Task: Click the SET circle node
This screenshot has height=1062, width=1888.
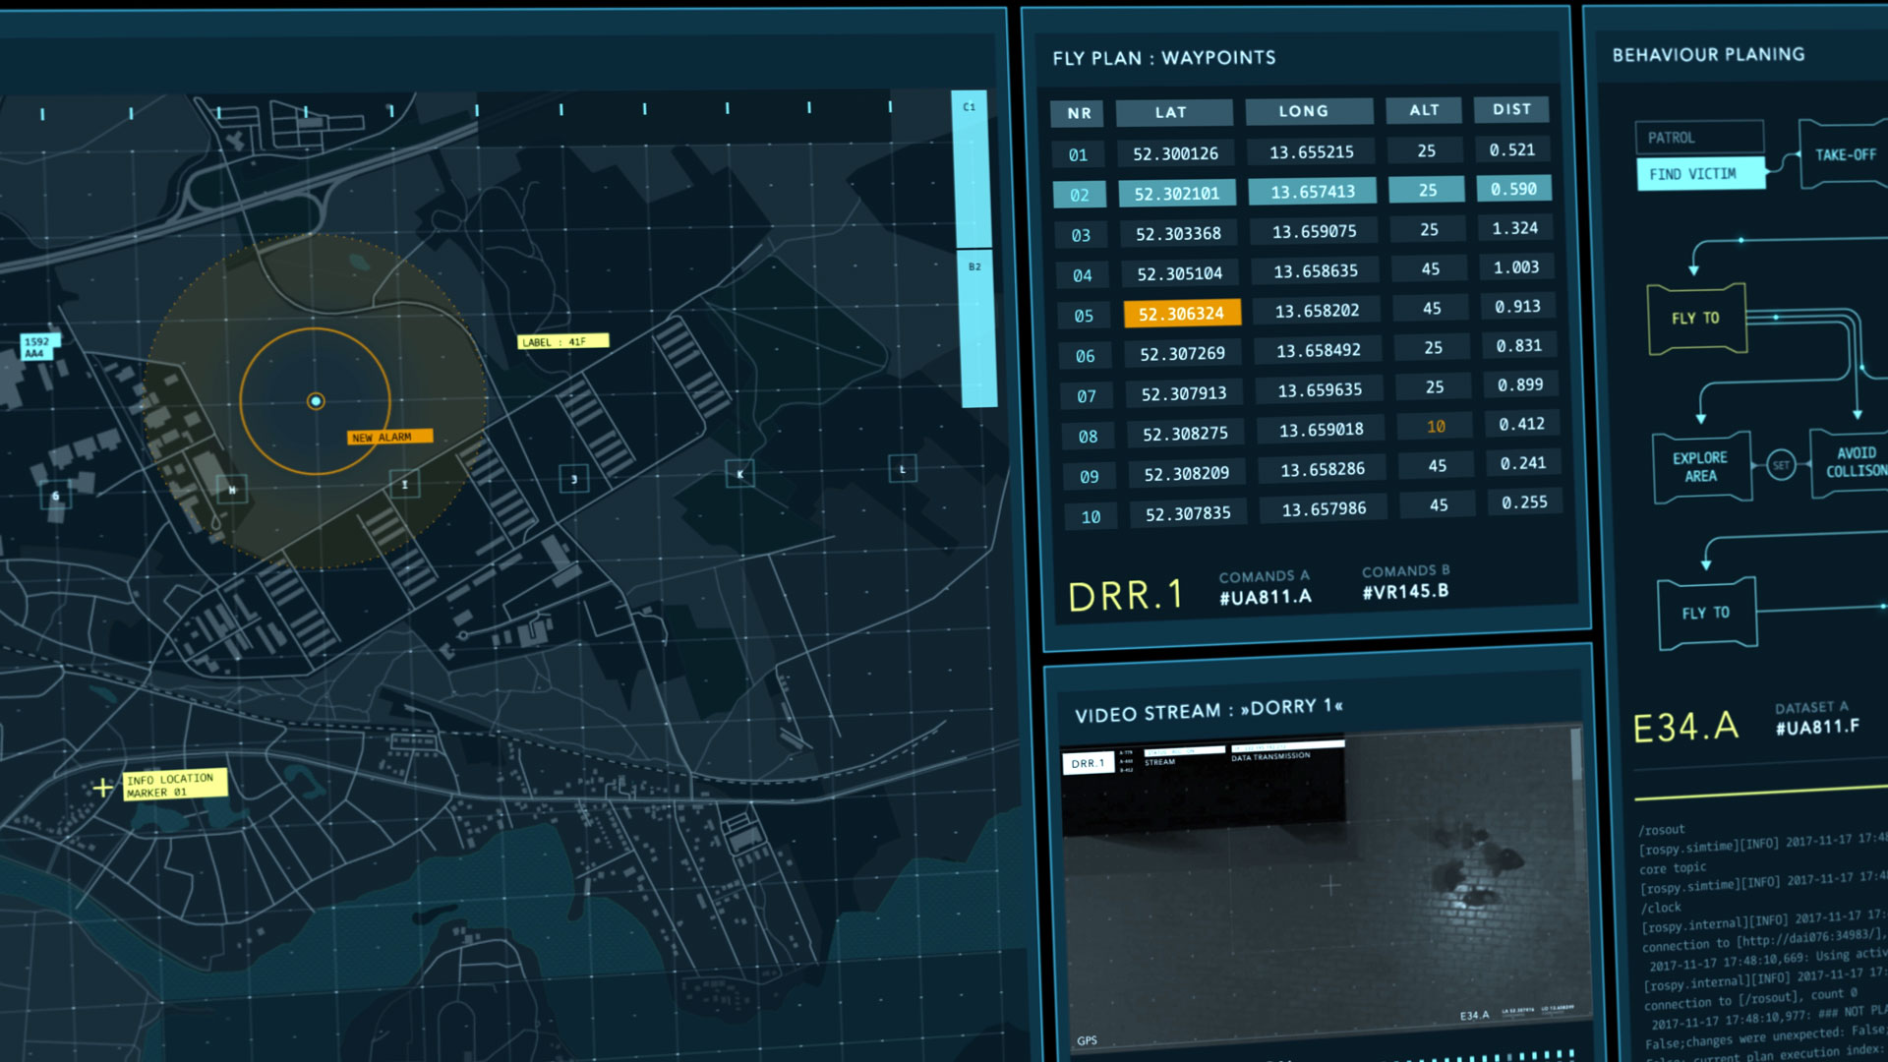Action: click(x=1781, y=465)
